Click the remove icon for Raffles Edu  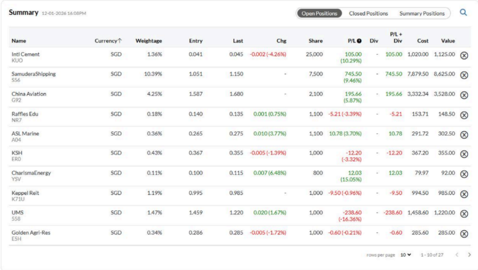tap(464, 115)
